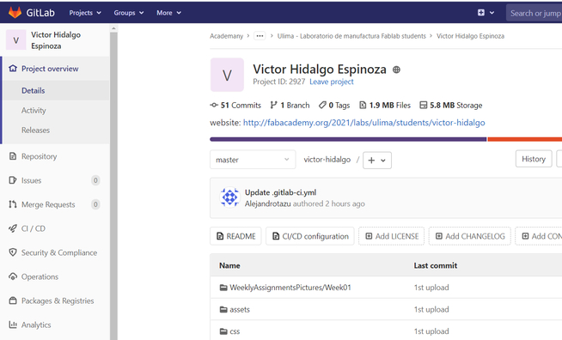Screen dimensions: 562x340
Task: Select Activity in the project overview submenu
Action: pyautogui.click(x=34, y=111)
